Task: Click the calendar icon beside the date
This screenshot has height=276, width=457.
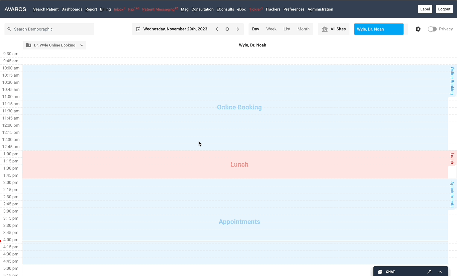Action: click(138, 29)
